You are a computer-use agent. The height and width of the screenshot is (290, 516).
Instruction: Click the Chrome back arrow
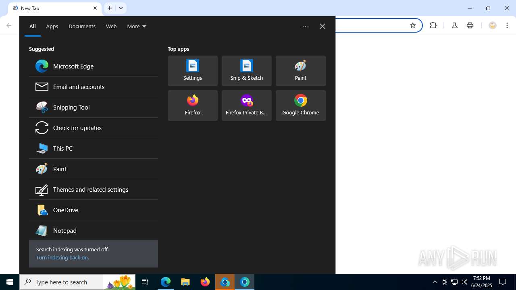[x=9, y=25]
